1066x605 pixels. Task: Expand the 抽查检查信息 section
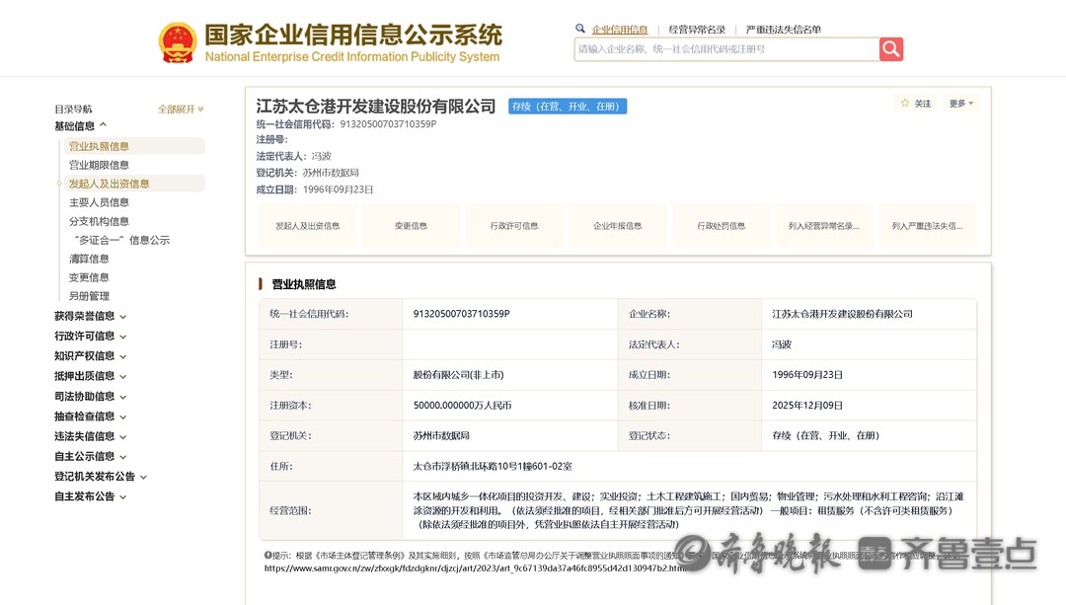[x=91, y=416]
